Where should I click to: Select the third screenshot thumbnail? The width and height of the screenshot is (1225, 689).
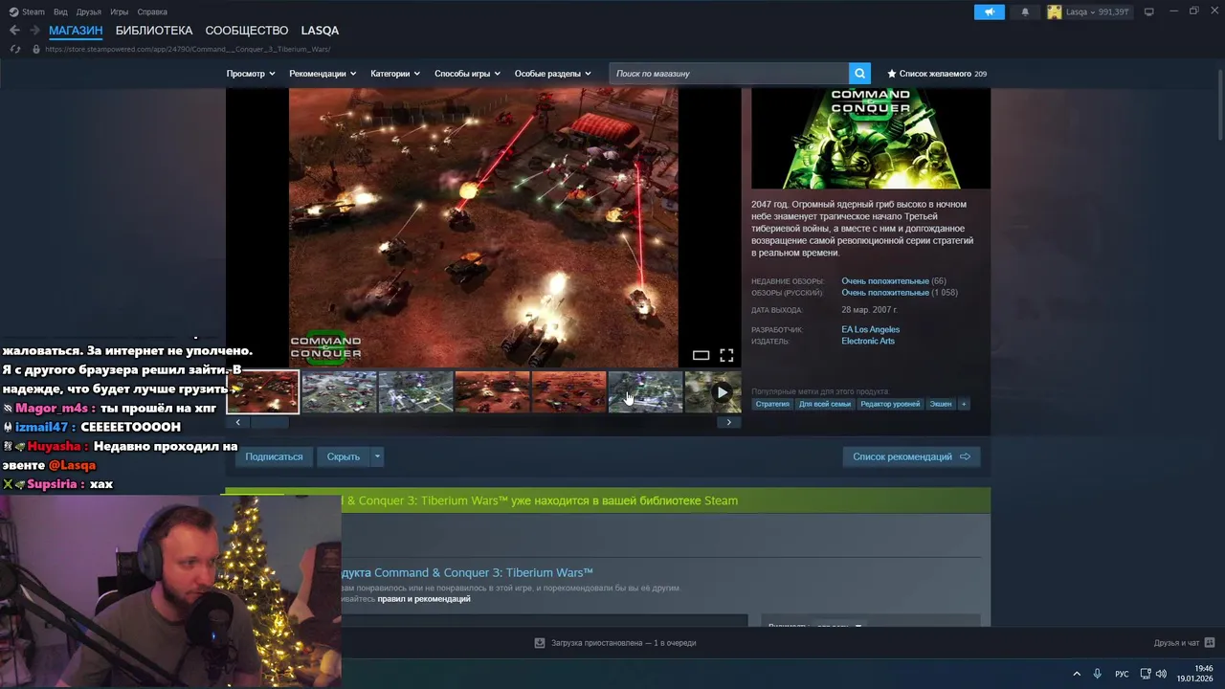pyautogui.click(x=415, y=392)
